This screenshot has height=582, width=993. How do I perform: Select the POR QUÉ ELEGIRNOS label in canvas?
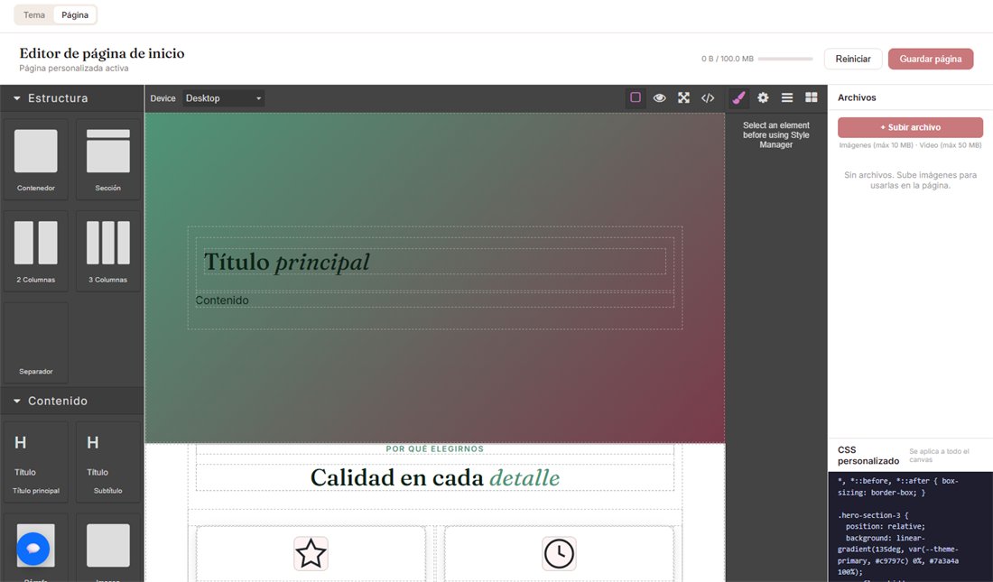coord(434,449)
